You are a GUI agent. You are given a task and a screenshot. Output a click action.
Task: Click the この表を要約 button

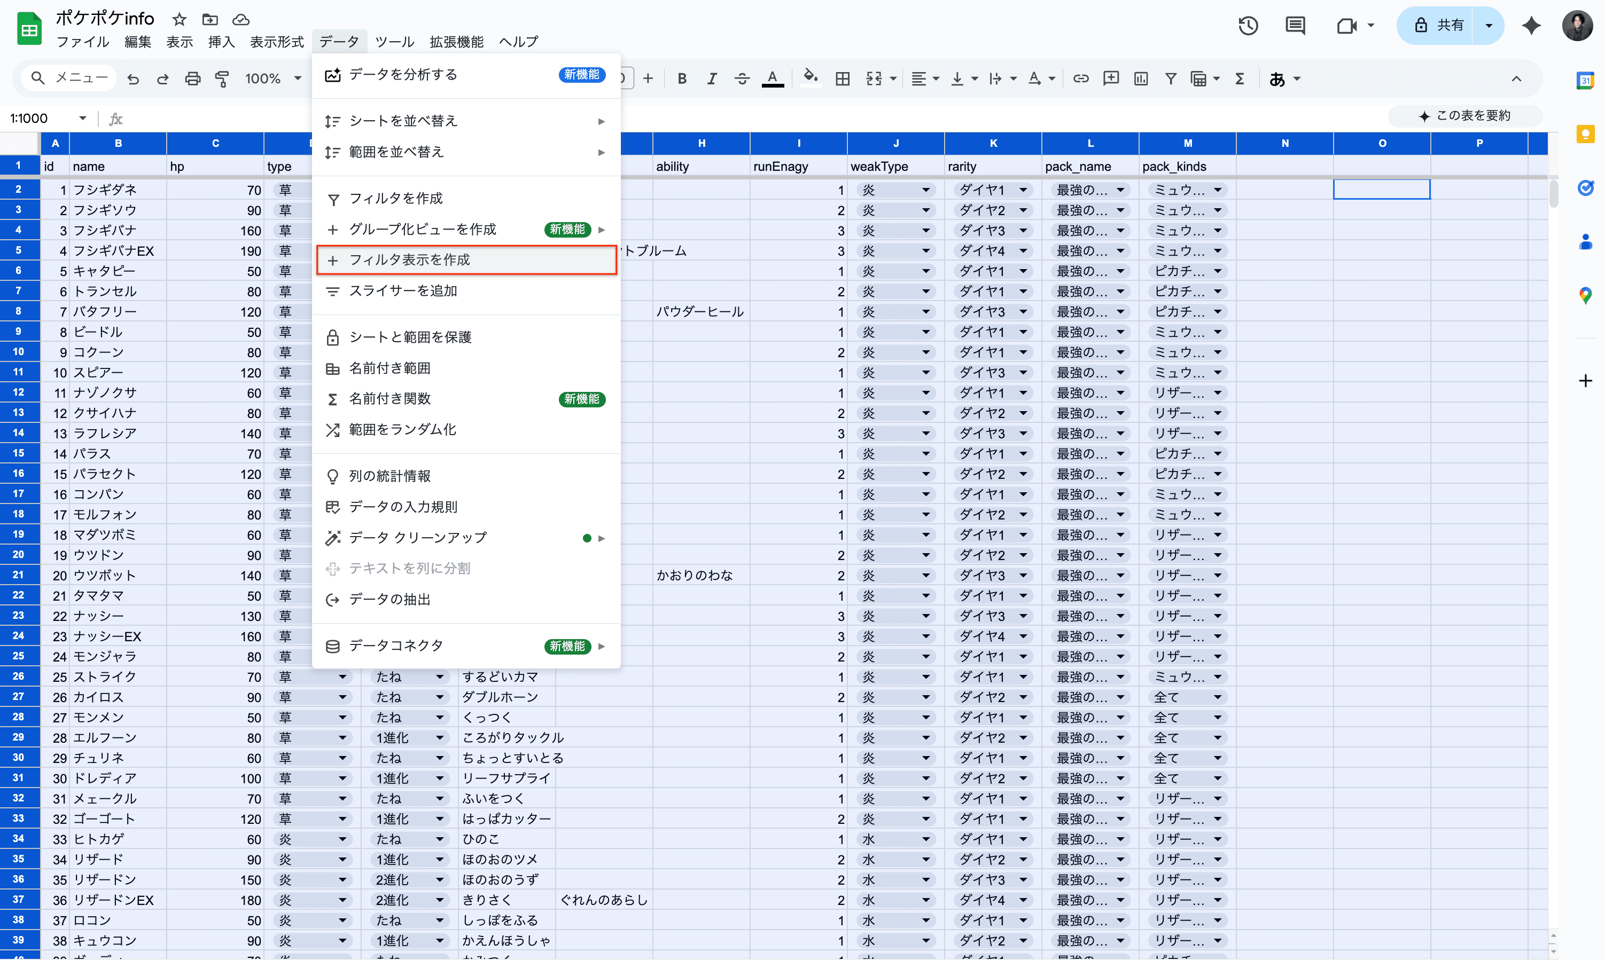pyautogui.click(x=1465, y=116)
